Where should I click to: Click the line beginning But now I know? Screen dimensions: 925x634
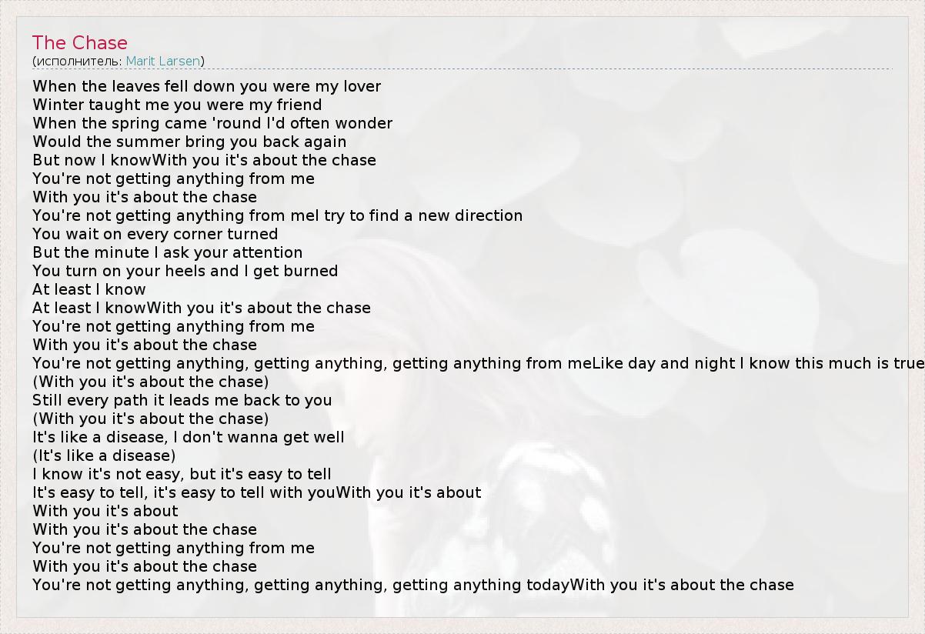tap(204, 160)
